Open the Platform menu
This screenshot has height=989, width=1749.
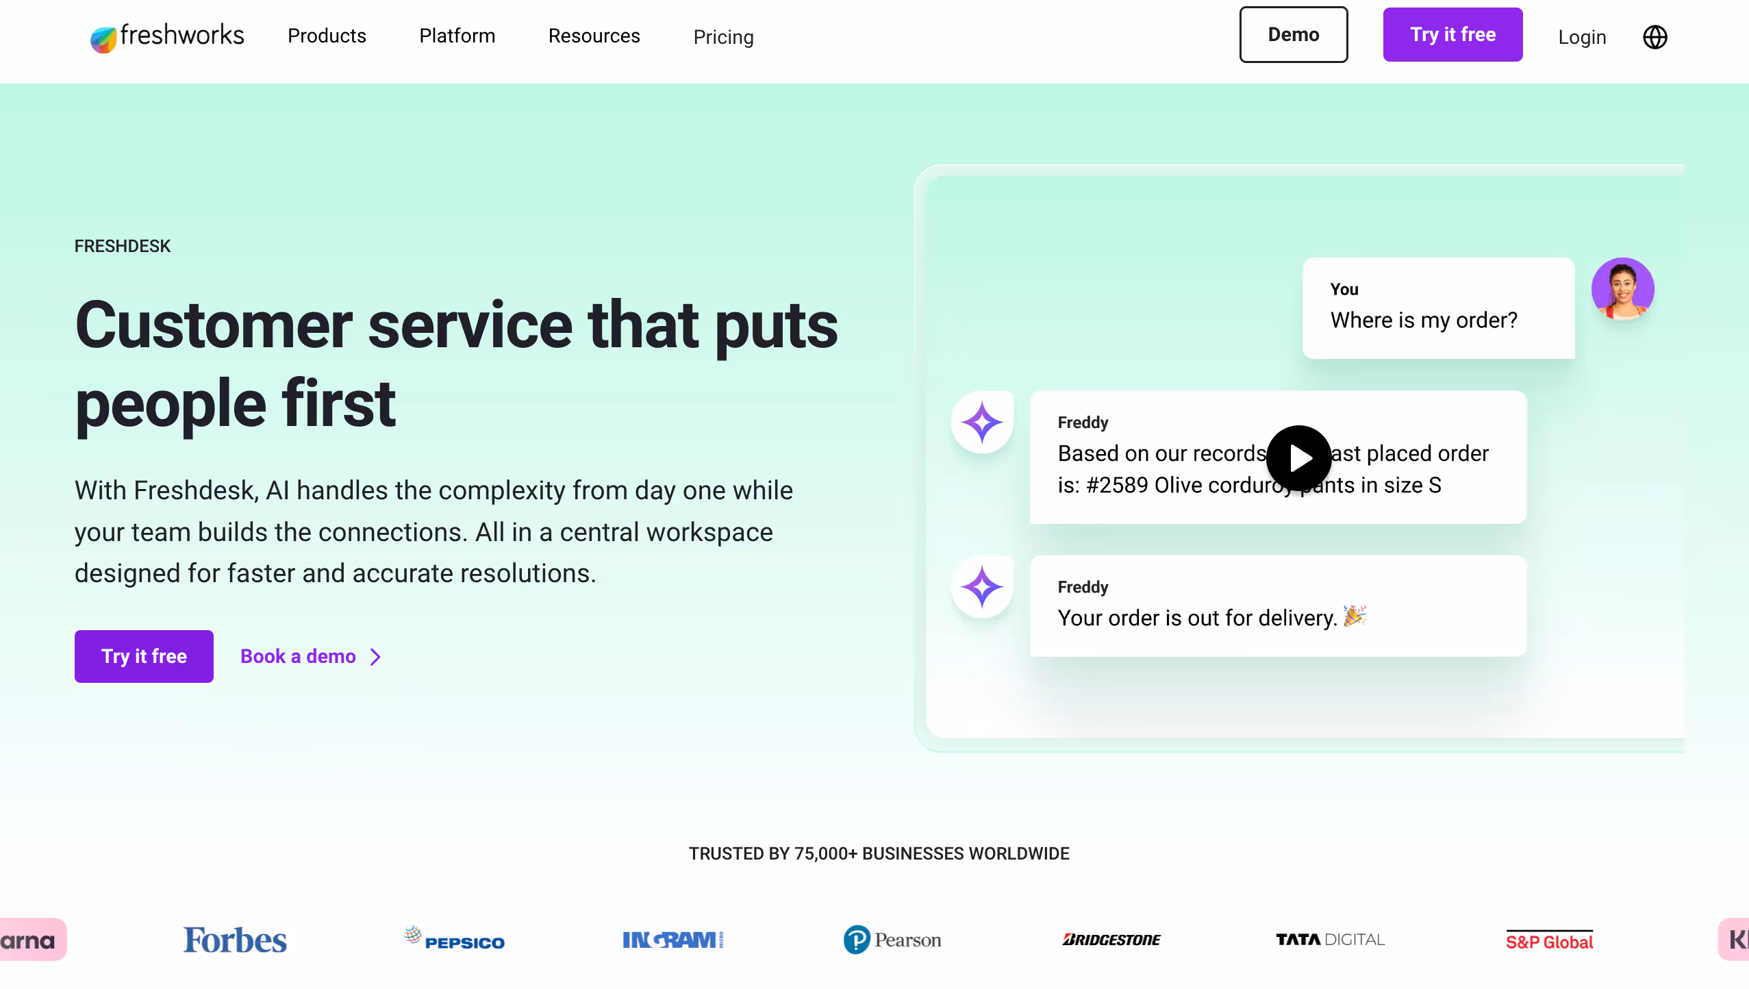coord(457,36)
